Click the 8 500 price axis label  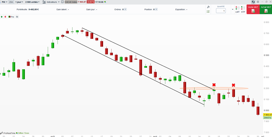point(267,55)
